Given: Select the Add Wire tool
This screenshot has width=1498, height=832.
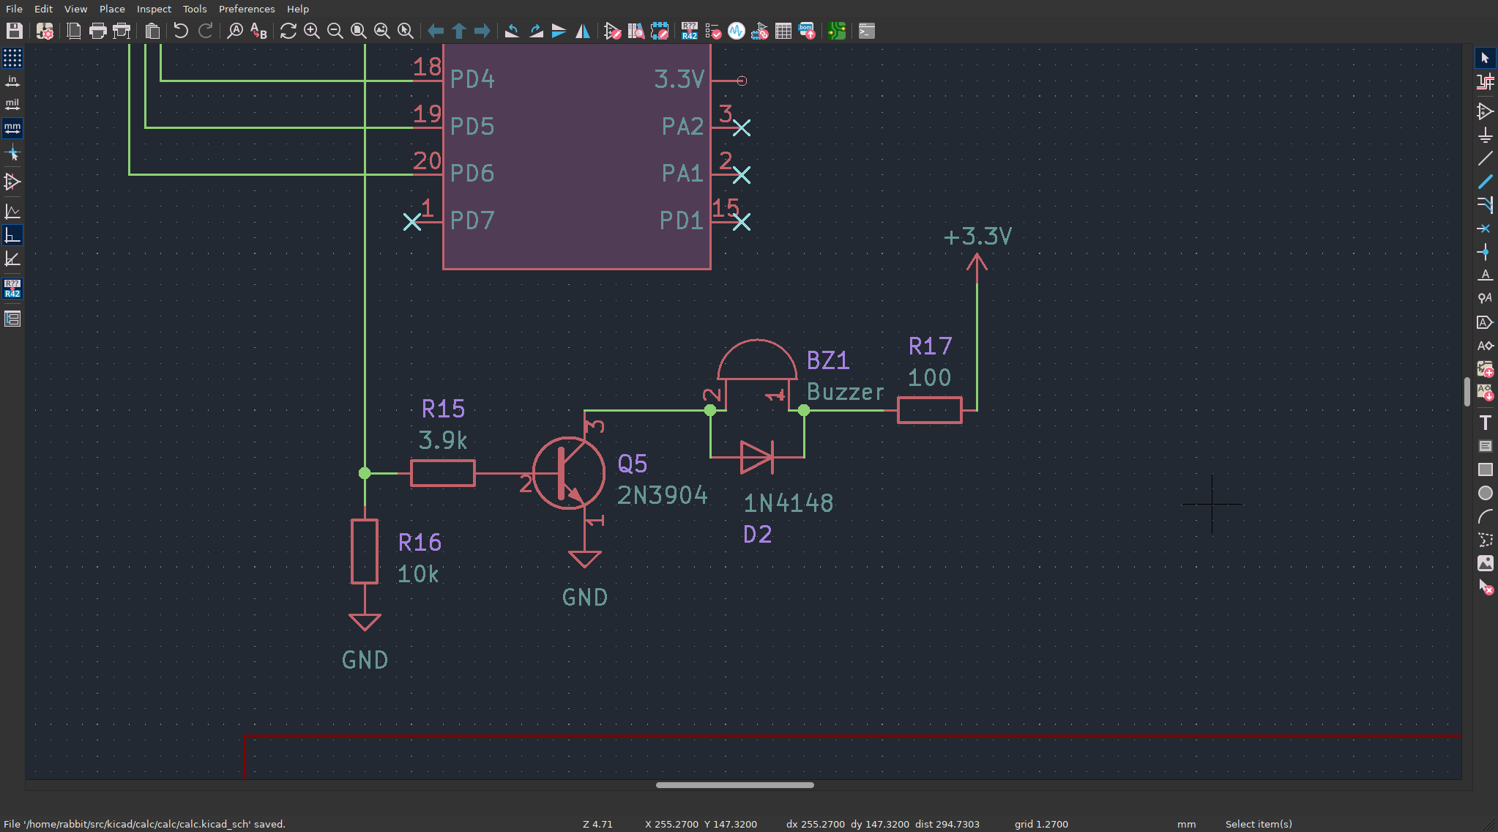Looking at the screenshot, I should click(x=1485, y=158).
